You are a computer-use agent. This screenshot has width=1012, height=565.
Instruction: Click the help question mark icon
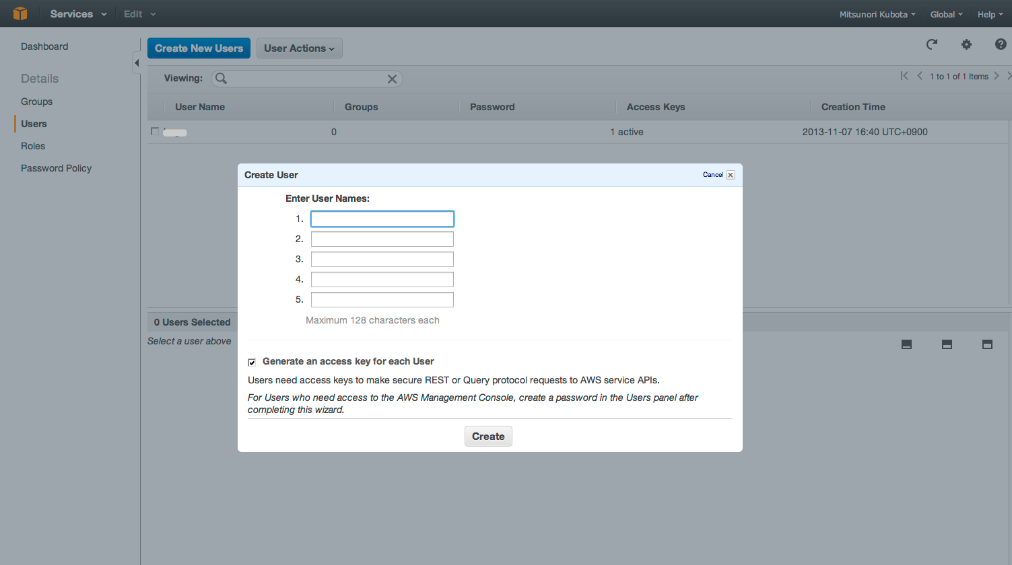pyautogui.click(x=1001, y=44)
